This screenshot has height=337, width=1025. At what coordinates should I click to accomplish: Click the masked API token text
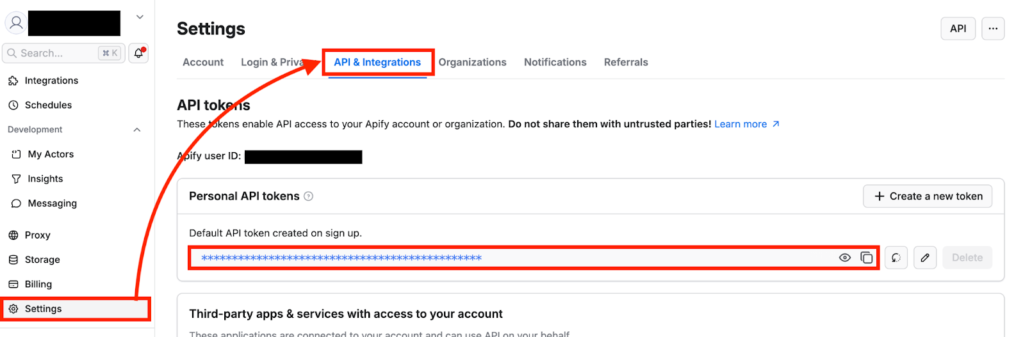341,258
